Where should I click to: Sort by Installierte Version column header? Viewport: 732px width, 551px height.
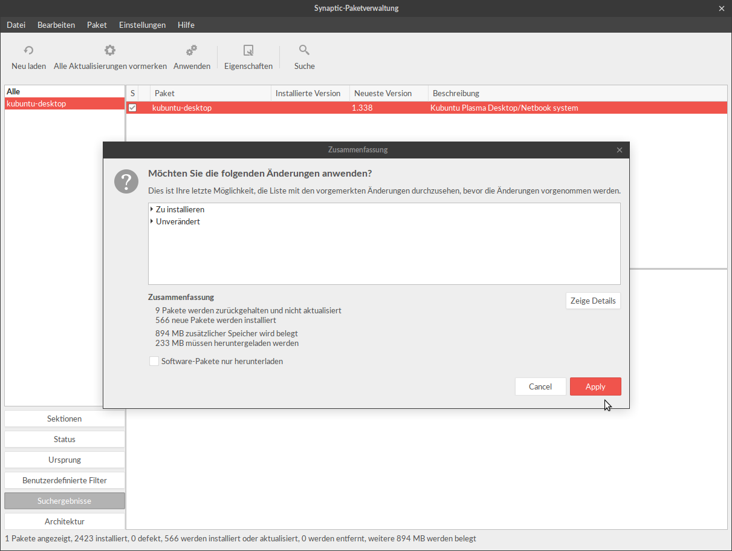click(310, 93)
